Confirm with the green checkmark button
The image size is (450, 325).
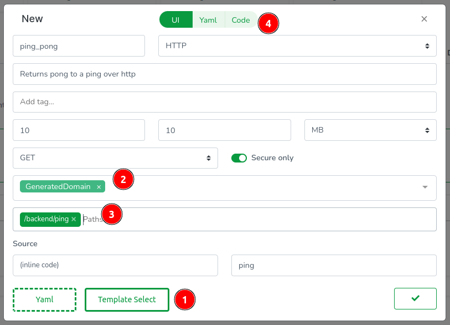click(415, 298)
